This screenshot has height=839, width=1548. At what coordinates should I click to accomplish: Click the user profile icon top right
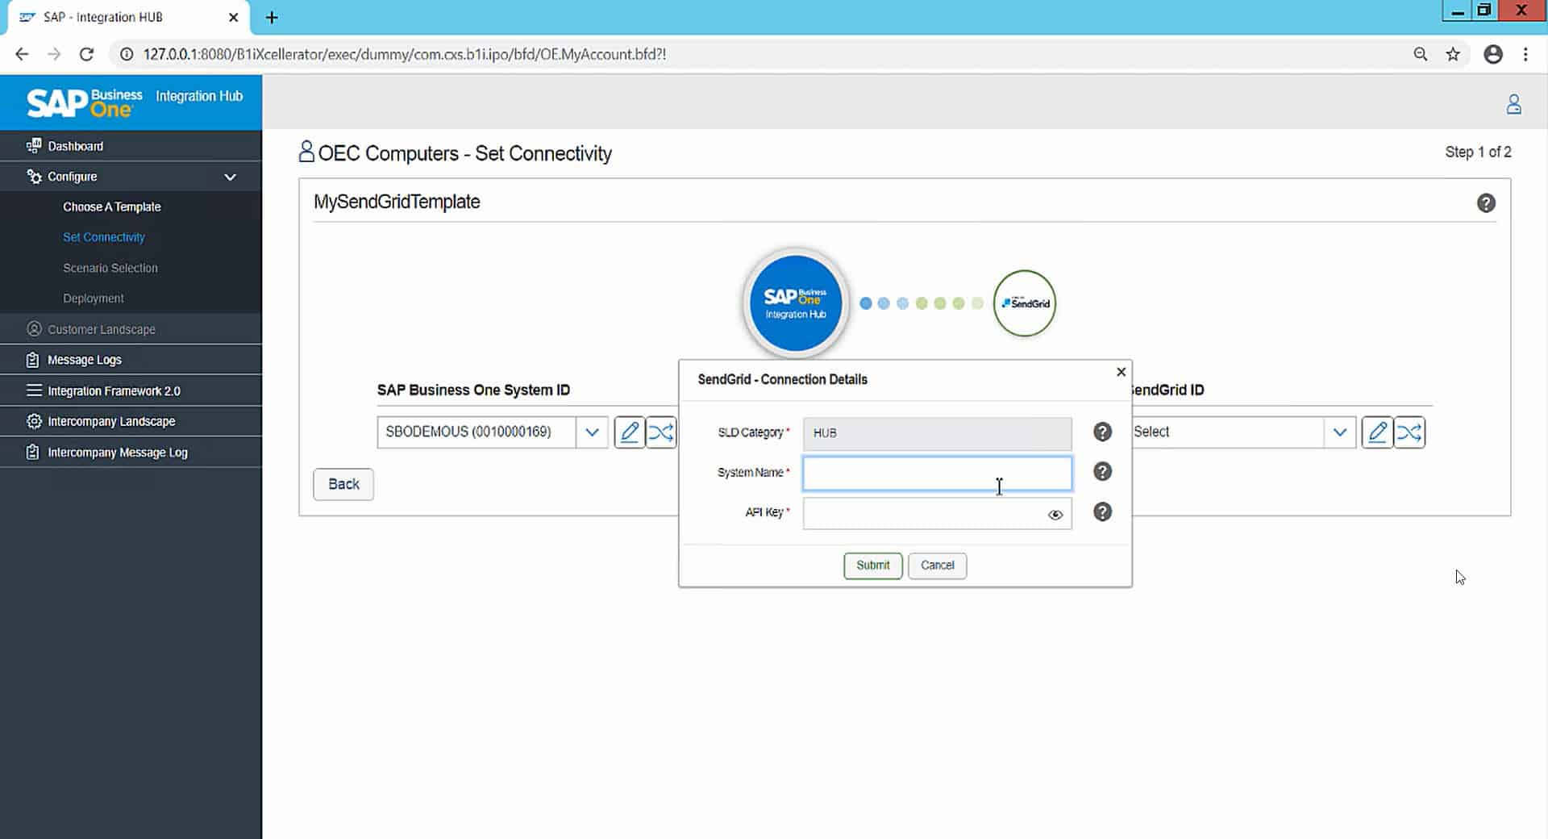[x=1514, y=104]
